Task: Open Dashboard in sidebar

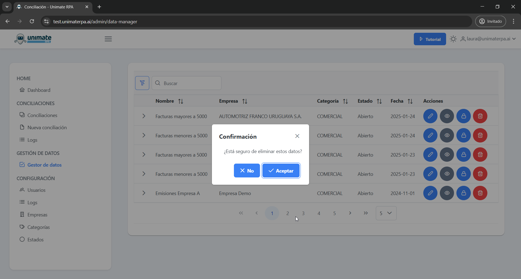Action: point(35,90)
